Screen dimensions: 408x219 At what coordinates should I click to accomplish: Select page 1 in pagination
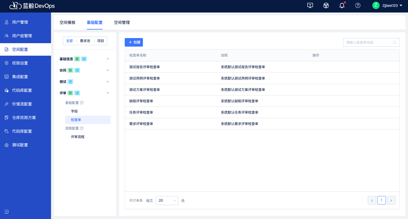click(x=382, y=200)
